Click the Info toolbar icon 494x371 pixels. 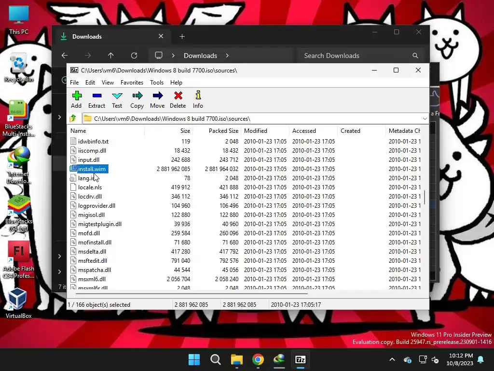[x=198, y=100]
